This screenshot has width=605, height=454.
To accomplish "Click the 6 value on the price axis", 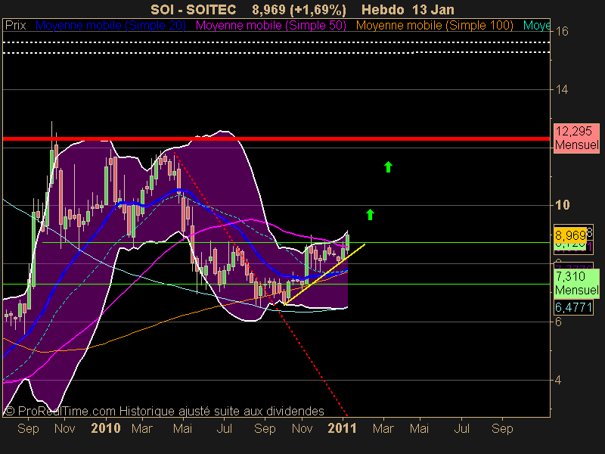I will [558, 322].
